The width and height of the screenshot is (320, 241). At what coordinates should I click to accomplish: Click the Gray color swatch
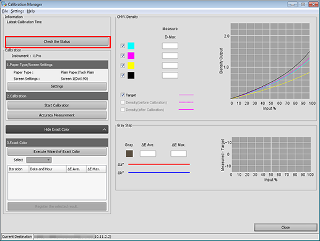click(x=129, y=154)
